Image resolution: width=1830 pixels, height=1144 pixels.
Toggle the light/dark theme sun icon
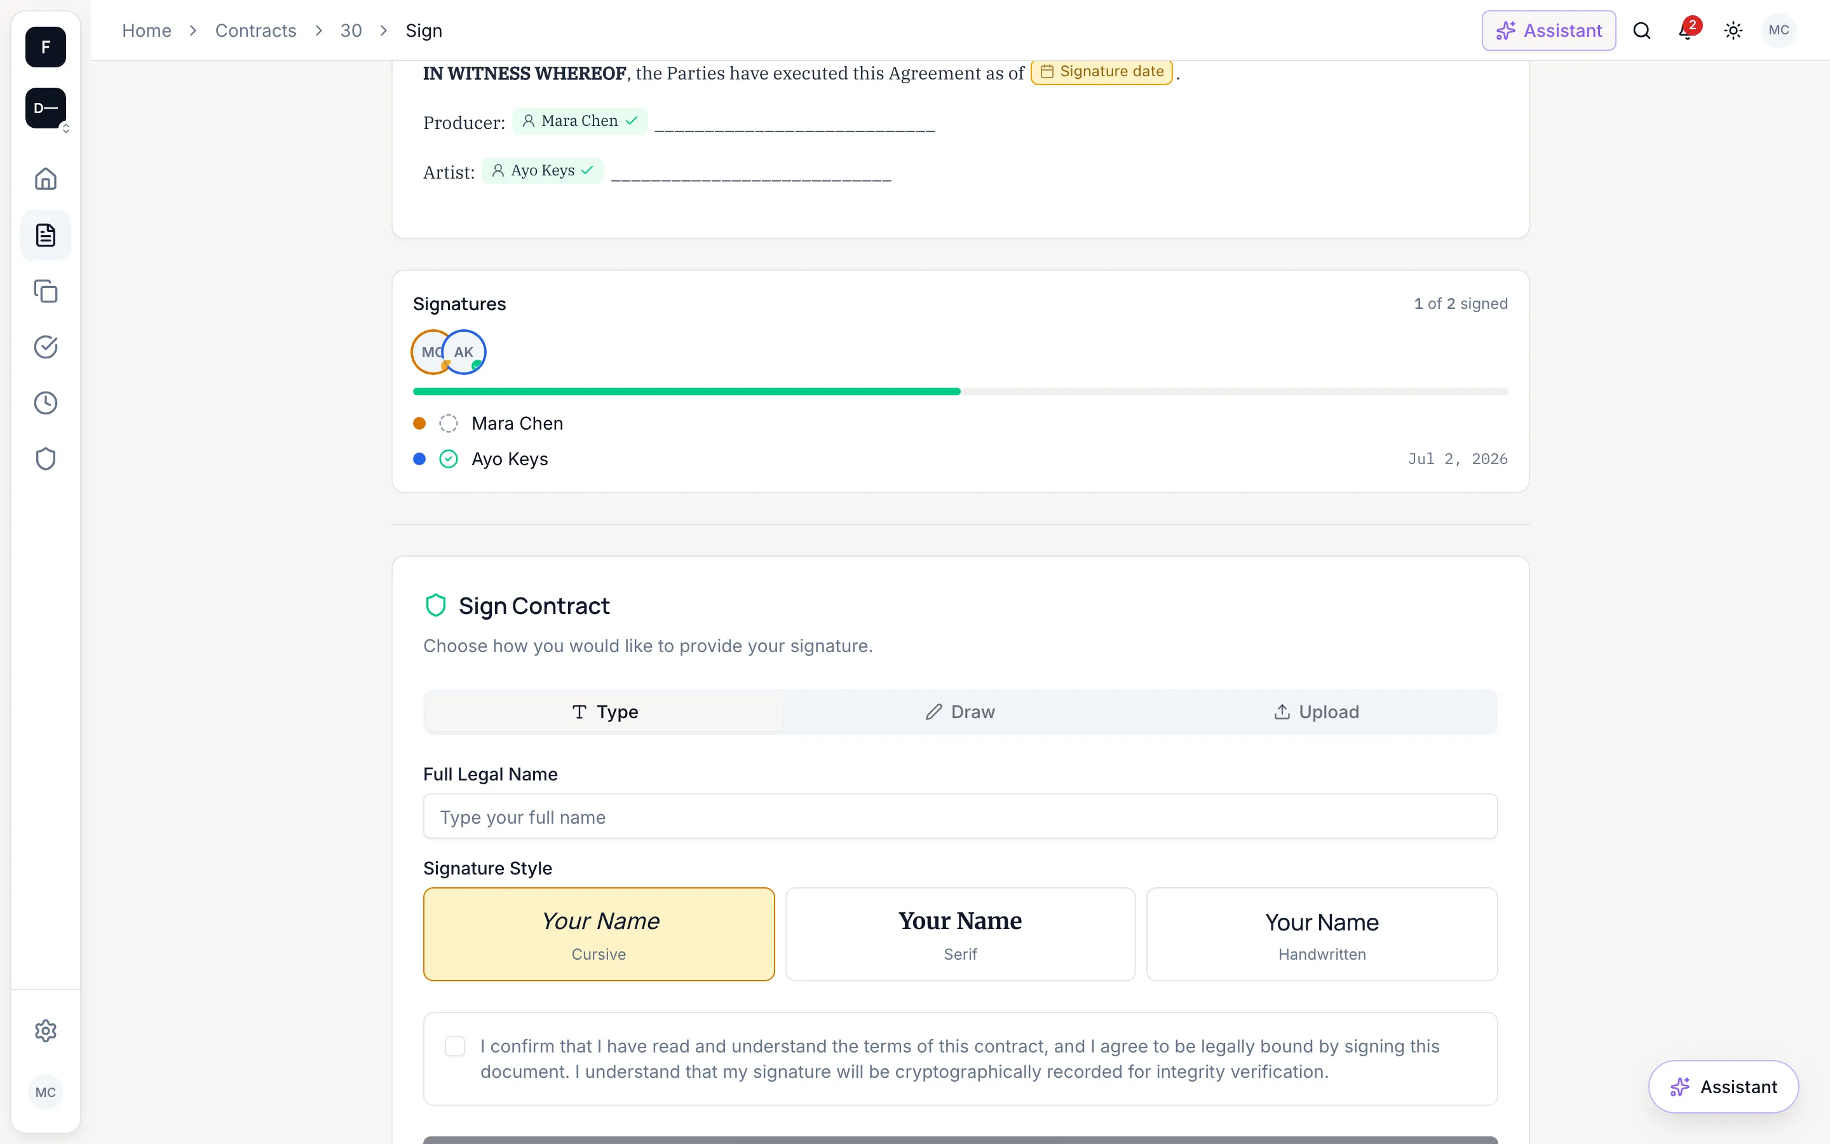1733,31
